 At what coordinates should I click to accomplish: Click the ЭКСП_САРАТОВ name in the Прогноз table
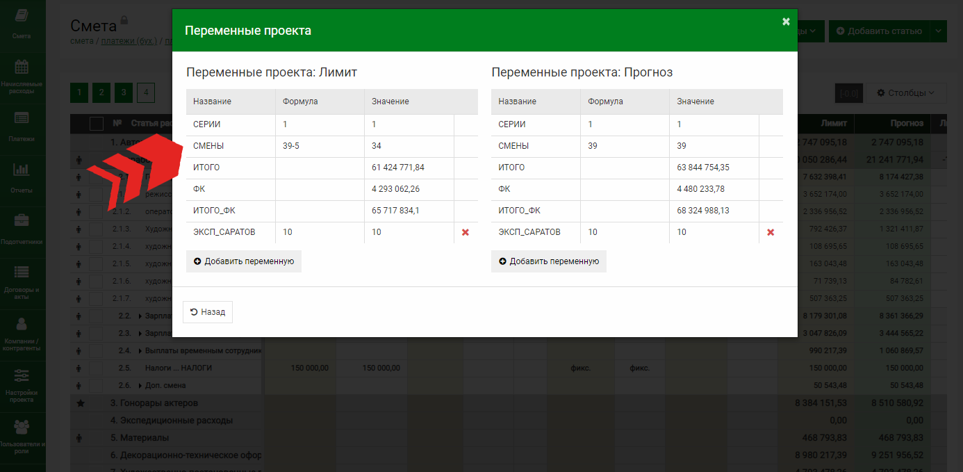[x=529, y=232]
